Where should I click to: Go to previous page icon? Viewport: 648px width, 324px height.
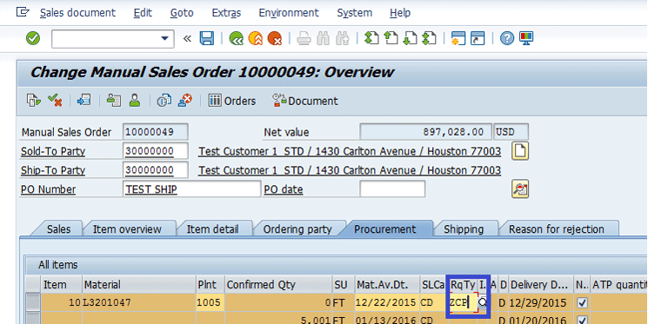click(391, 38)
